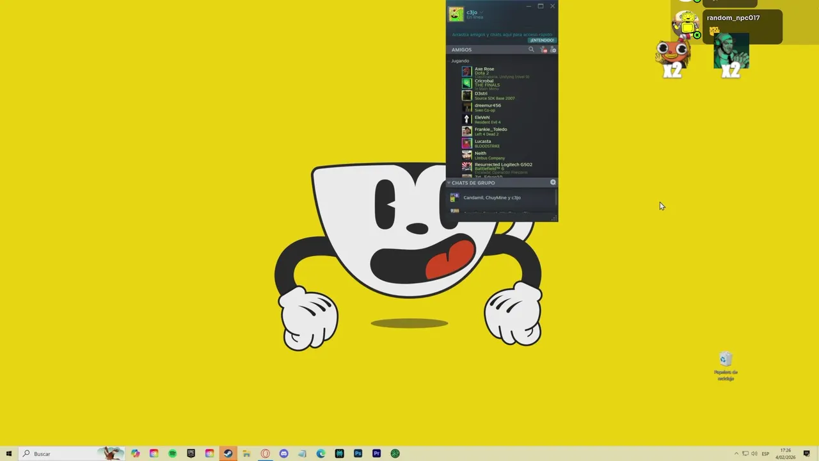This screenshot has height=461, width=819.
Task: Click dreemur456 avatar thumbnail
Action: click(x=467, y=108)
